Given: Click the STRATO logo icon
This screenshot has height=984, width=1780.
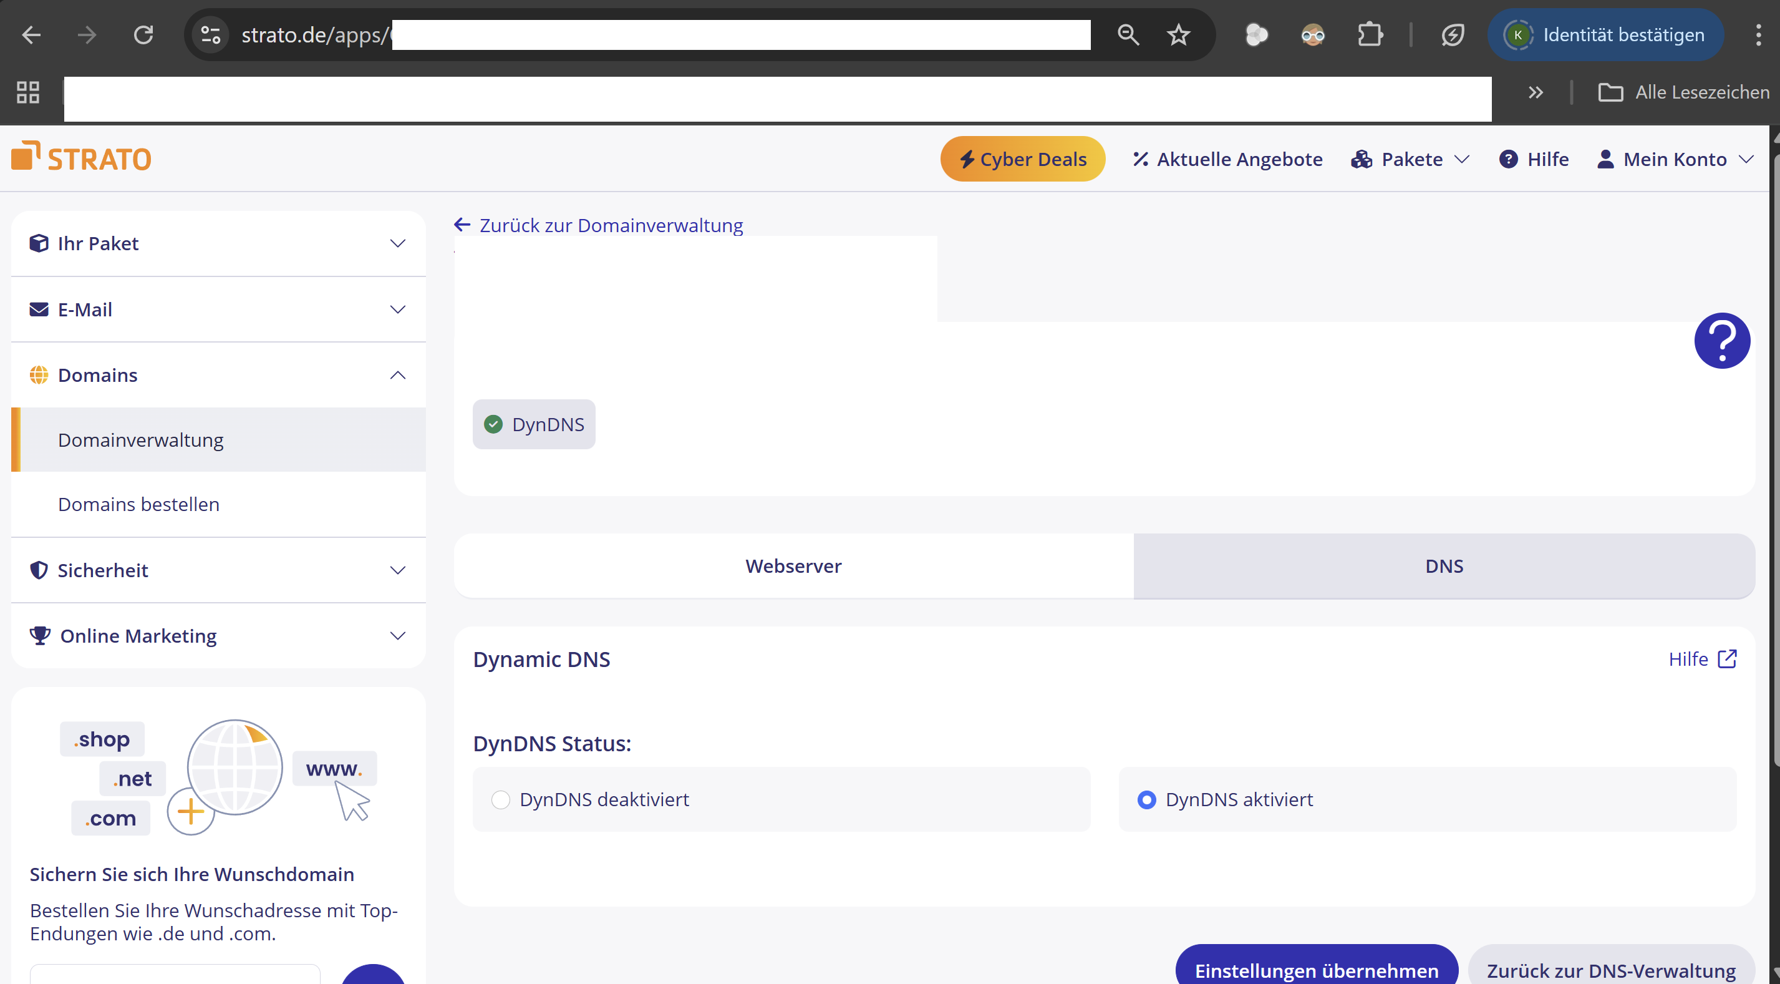Looking at the screenshot, I should [26, 155].
